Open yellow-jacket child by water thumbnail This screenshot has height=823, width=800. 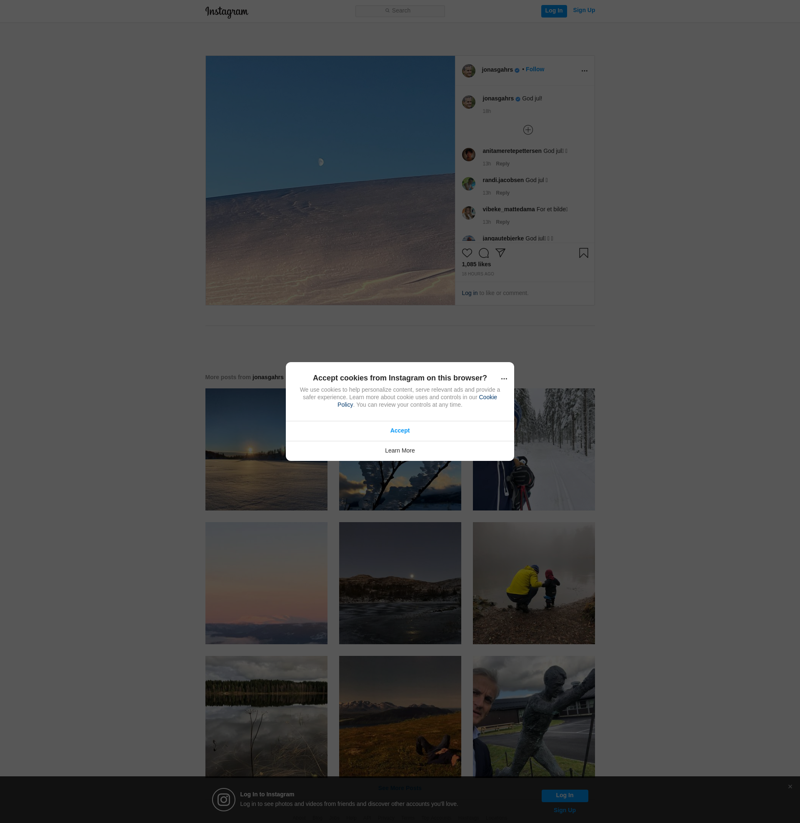534,583
